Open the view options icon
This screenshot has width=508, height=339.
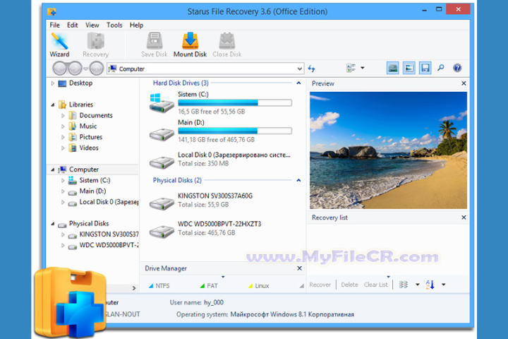(351, 68)
